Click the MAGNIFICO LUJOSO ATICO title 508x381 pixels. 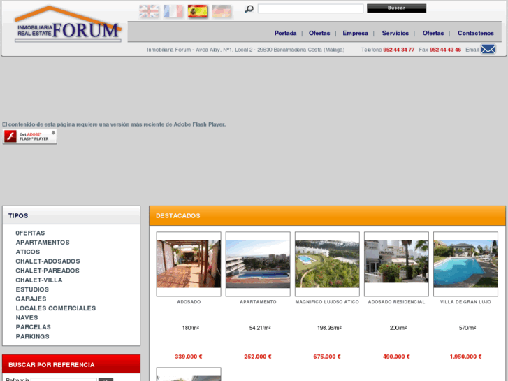click(x=327, y=301)
